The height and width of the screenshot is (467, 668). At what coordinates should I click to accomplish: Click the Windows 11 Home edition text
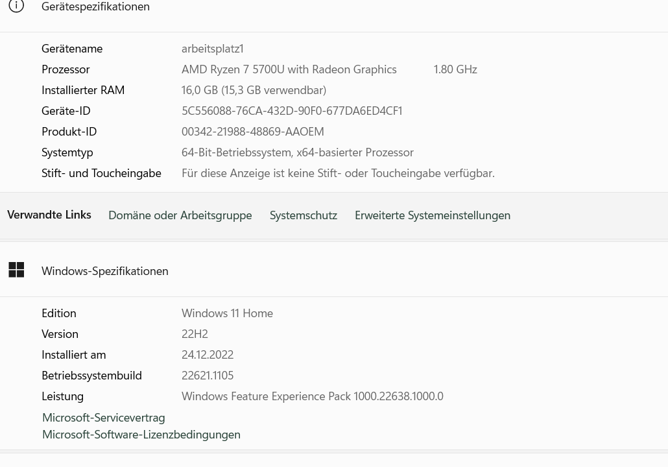tap(227, 313)
